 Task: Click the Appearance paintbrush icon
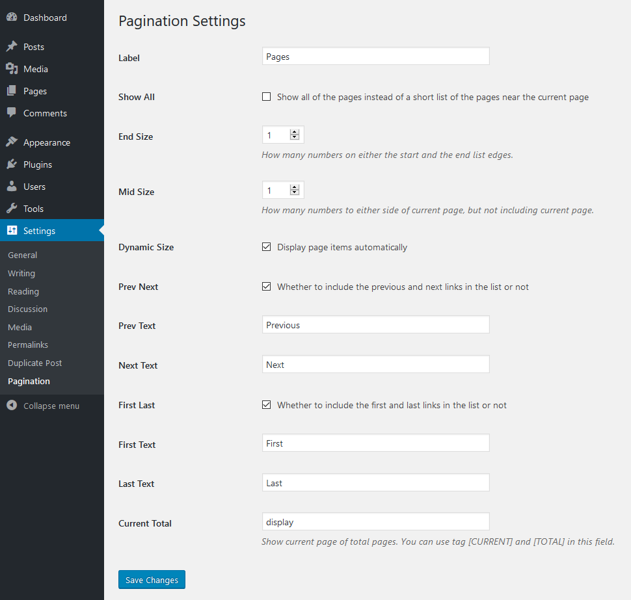pyautogui.click(x=12, y=142)
